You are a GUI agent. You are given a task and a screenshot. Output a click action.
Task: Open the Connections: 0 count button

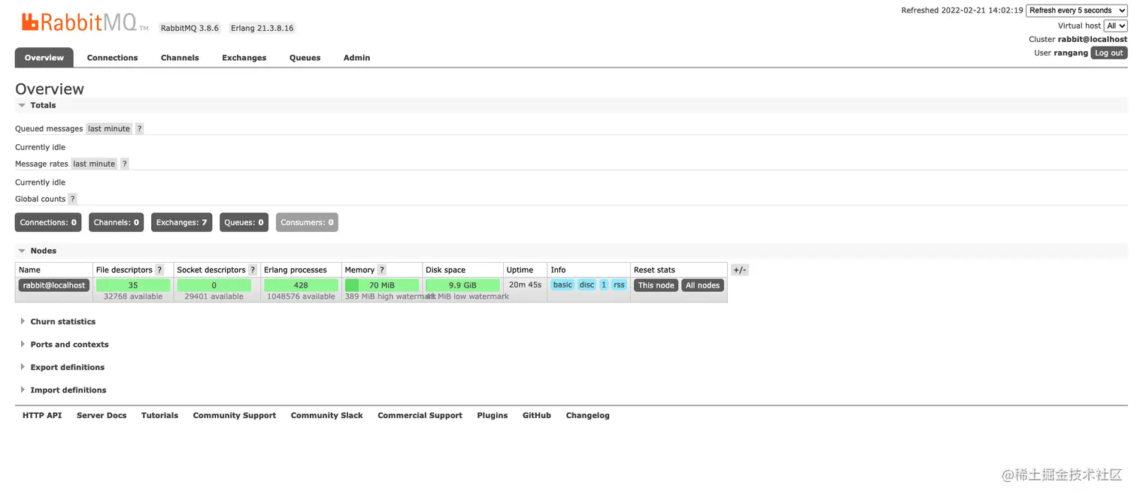[48, 222]
